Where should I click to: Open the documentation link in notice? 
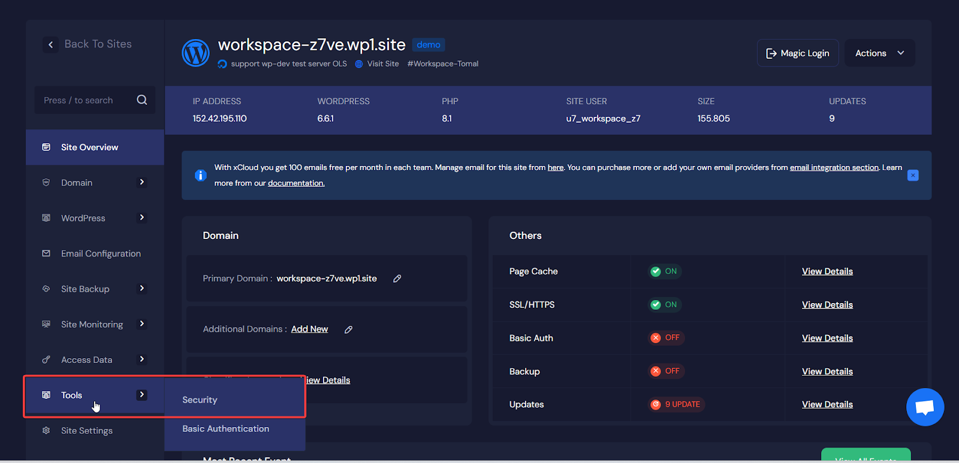click(296, 183)
